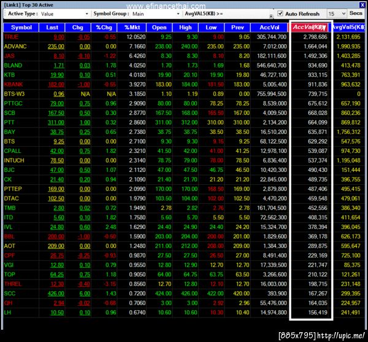
Task: Select the INTUCH symbol
Action: click(14, 160)
